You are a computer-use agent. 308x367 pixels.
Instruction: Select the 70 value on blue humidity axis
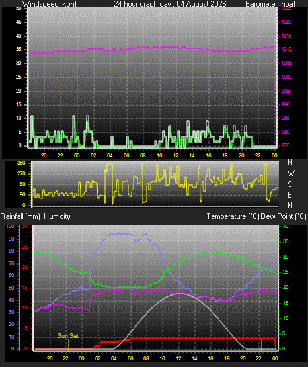[11, 263]
